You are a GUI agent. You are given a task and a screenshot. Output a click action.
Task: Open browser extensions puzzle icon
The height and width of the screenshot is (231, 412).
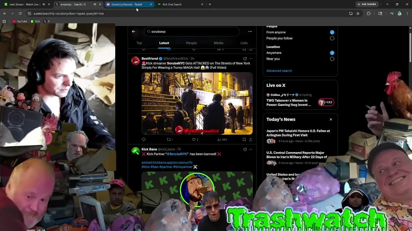click(369, 13)
